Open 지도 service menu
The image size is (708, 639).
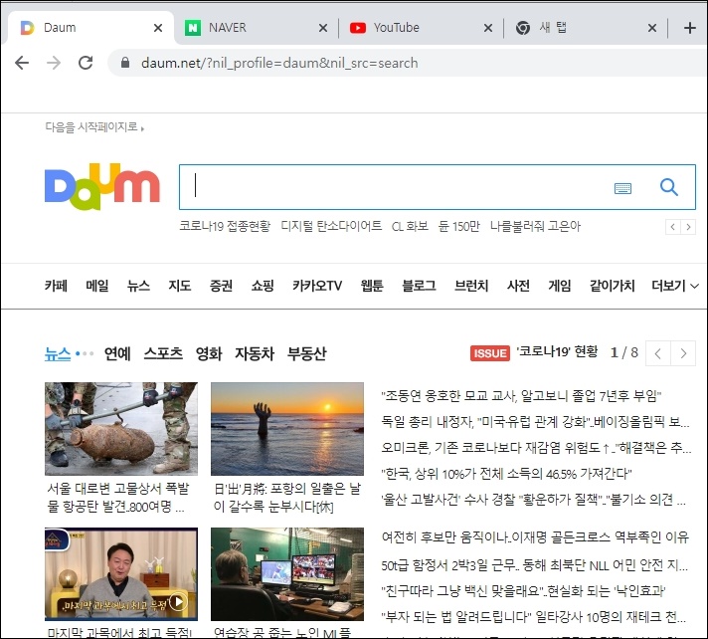coord(180,286)
